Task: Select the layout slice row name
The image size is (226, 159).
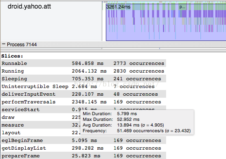Action: point(11,133)
